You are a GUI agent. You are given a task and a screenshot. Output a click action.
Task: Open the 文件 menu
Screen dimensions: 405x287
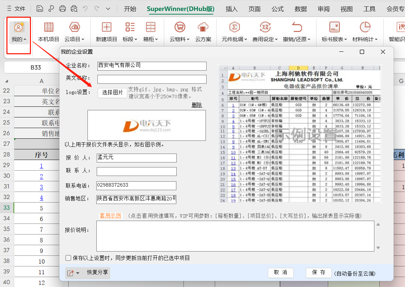16,9
